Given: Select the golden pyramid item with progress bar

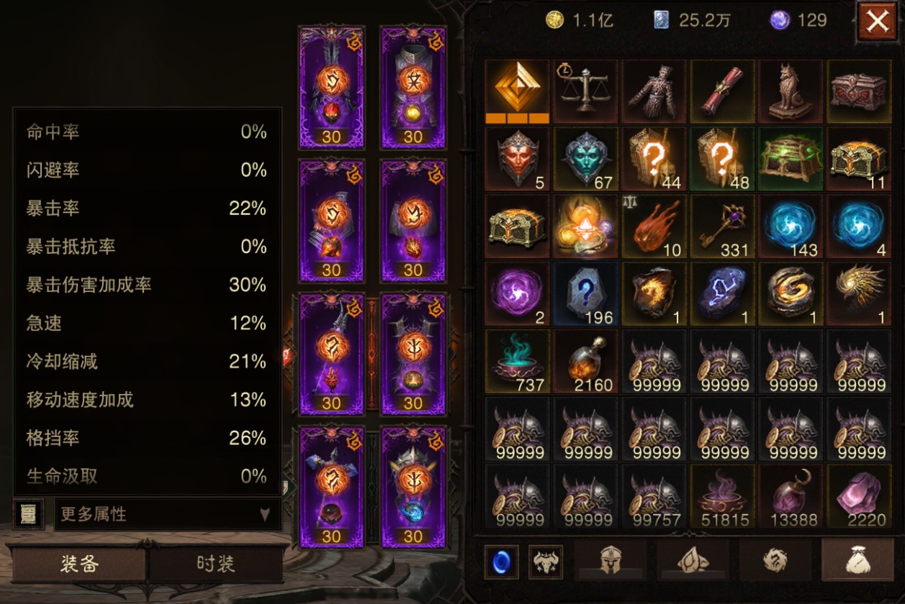Looking at the screenshot, I should [517, 91].
